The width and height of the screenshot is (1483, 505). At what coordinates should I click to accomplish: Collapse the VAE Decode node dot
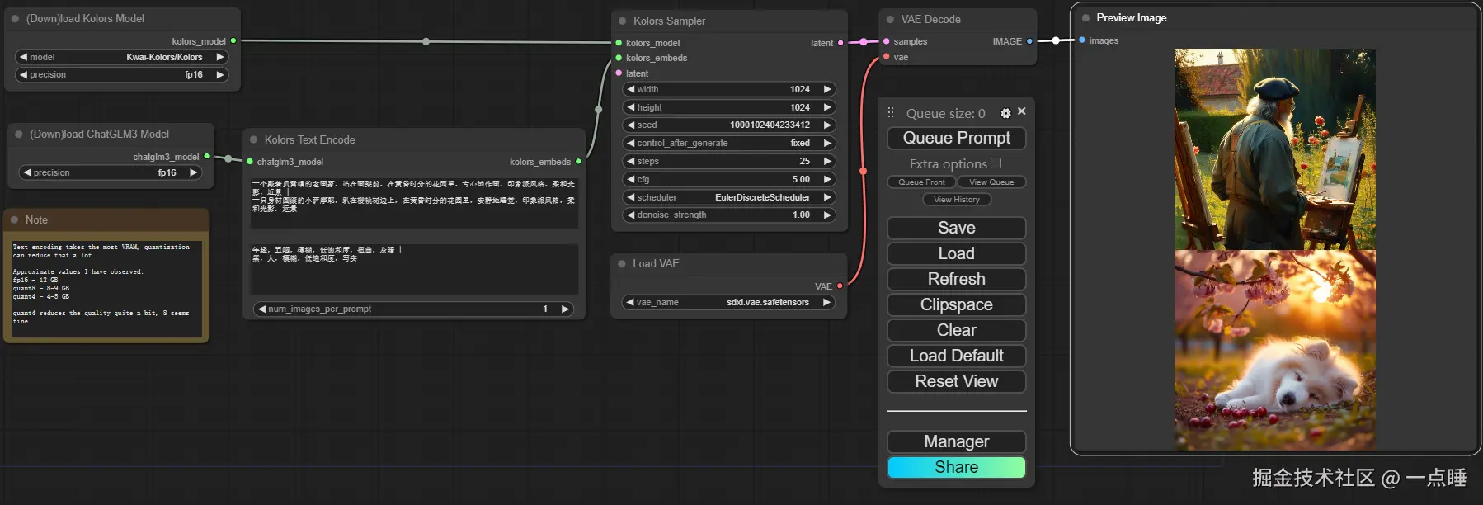tap(890, 19)
